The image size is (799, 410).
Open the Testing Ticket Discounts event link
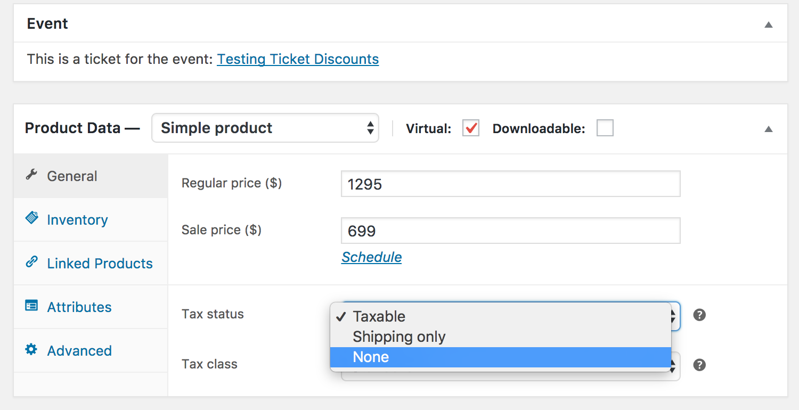pos(297,59)
